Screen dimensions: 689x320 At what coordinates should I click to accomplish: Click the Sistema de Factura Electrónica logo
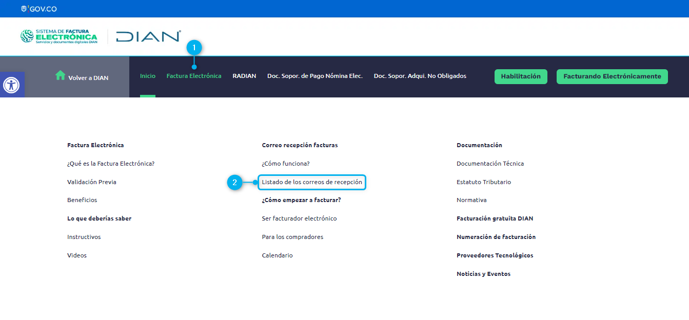coord(58,36)
